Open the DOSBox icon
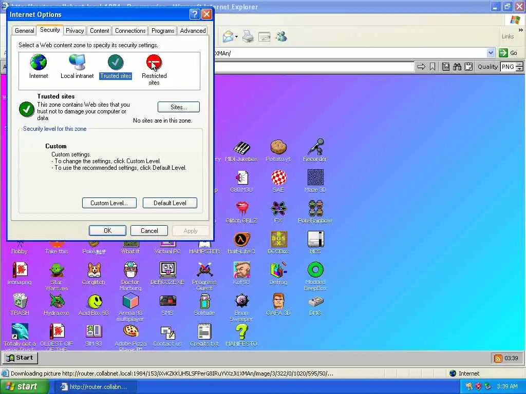526x394 pixels. (278, 239)
